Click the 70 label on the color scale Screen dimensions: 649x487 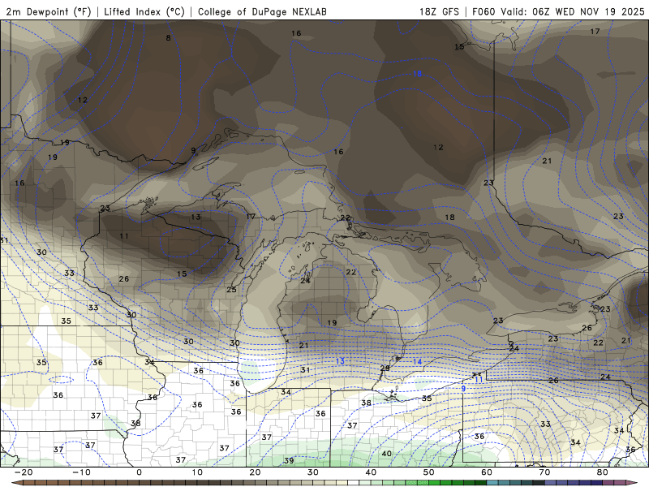pos(544,472)
